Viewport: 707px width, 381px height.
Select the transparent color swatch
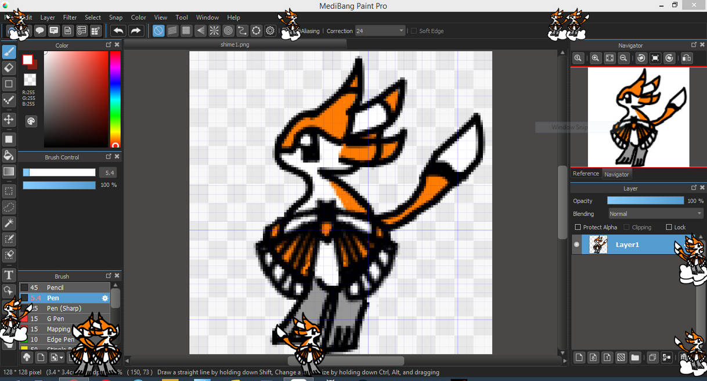(30, 80)
